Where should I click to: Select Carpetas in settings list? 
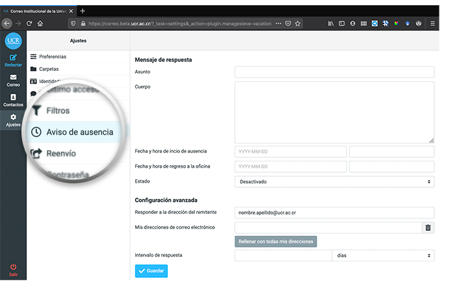coord(49,68)
